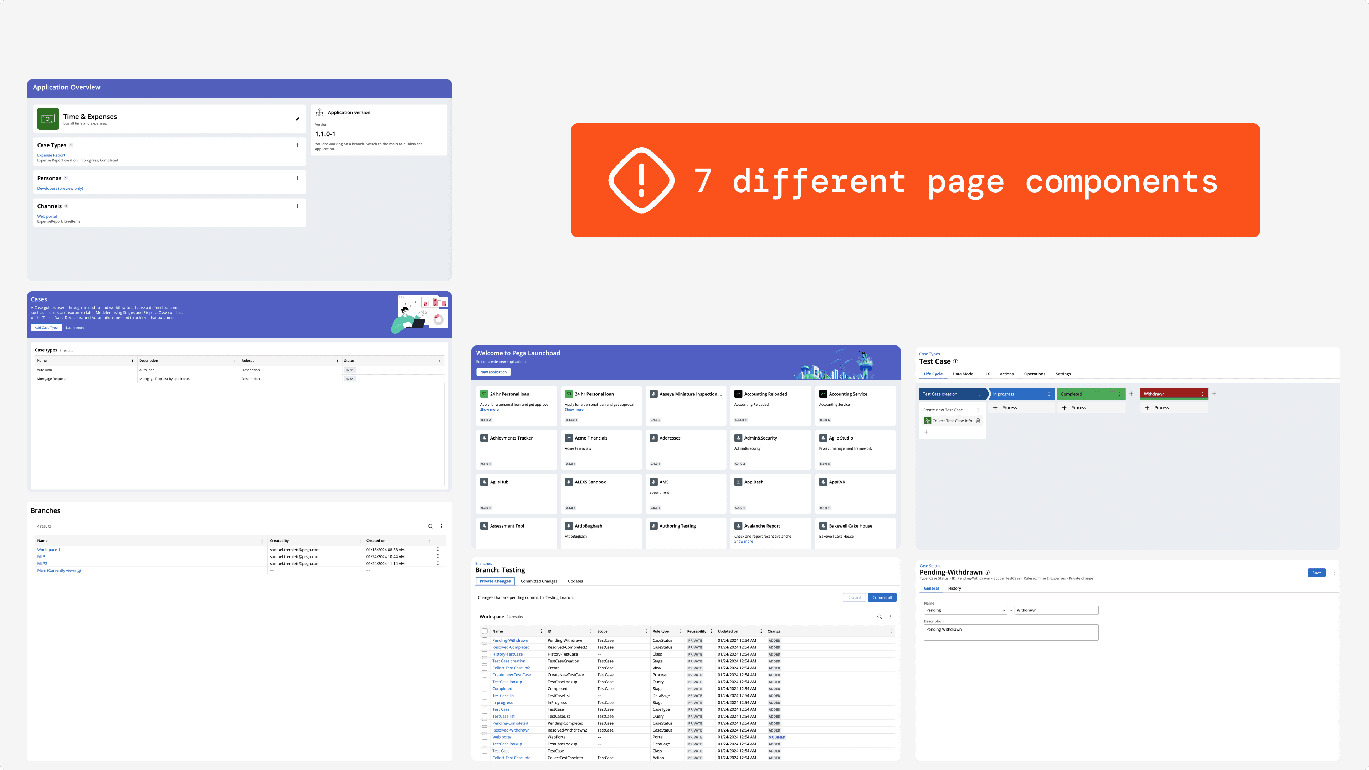
Task: Click the Description text field
Action: (1011, 632)
